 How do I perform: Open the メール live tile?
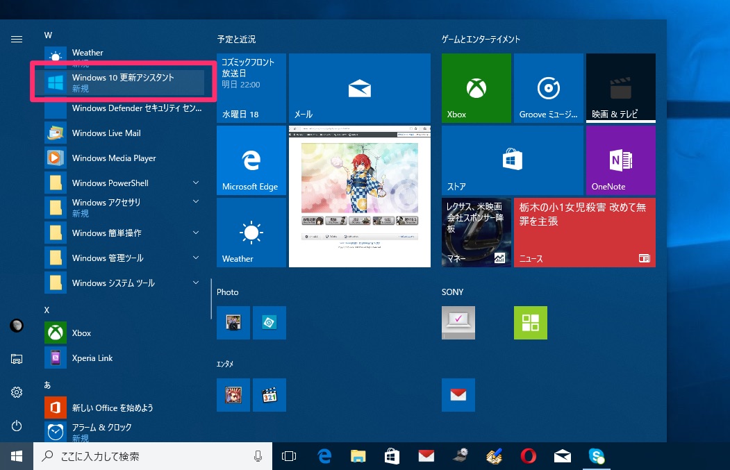tap(359, 88)
